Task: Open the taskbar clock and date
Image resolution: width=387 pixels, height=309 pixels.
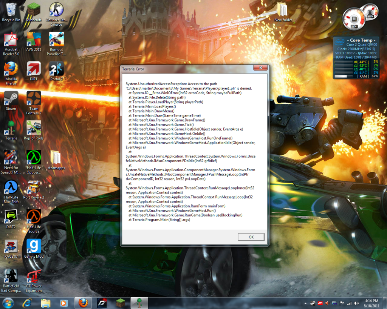Action: (372, 303)
